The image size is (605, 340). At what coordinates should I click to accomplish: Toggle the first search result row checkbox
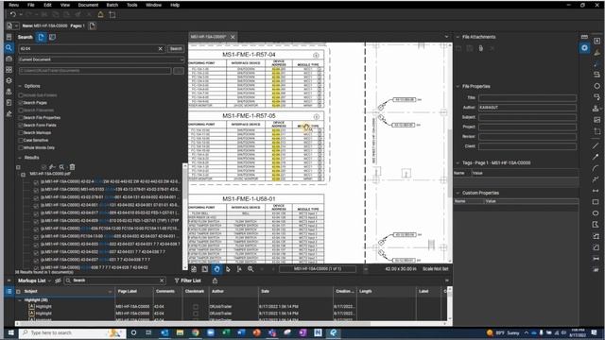tap(36, 182)
